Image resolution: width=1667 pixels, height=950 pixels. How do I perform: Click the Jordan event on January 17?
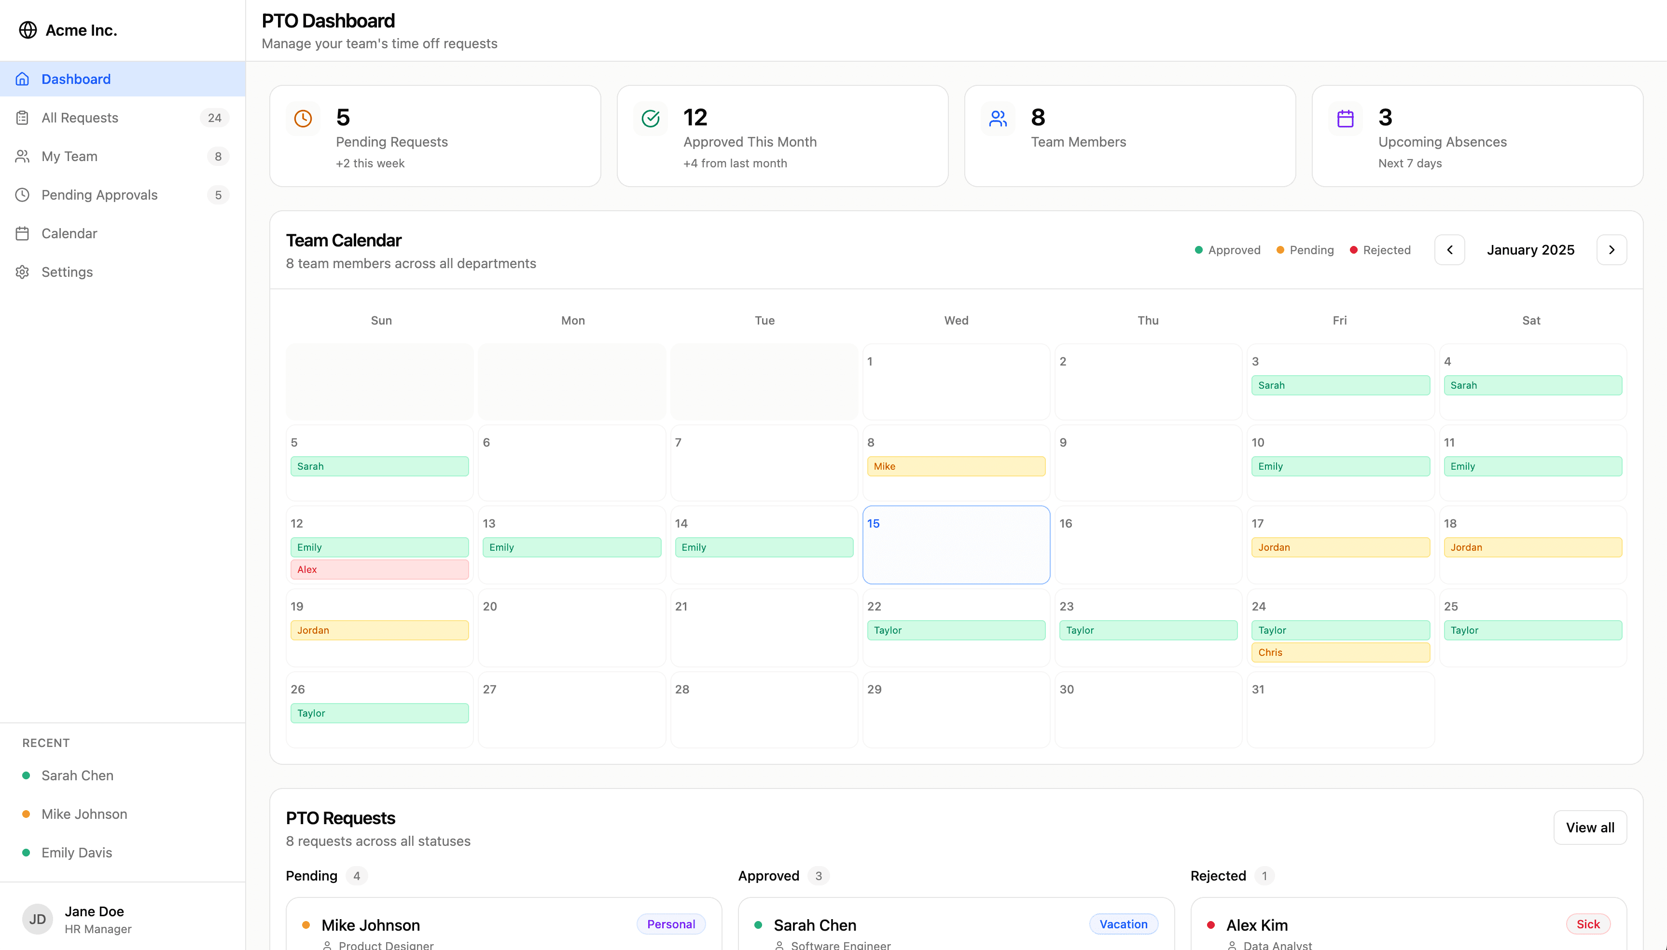pos(1341,547)
